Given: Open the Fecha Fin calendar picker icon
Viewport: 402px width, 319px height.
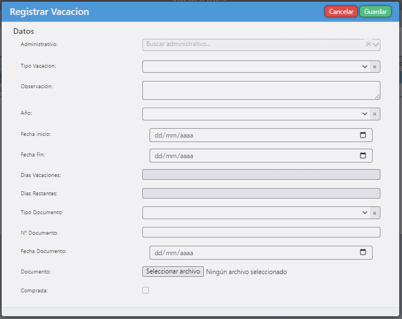Looking at the screenshot, I should pos(363,155).
